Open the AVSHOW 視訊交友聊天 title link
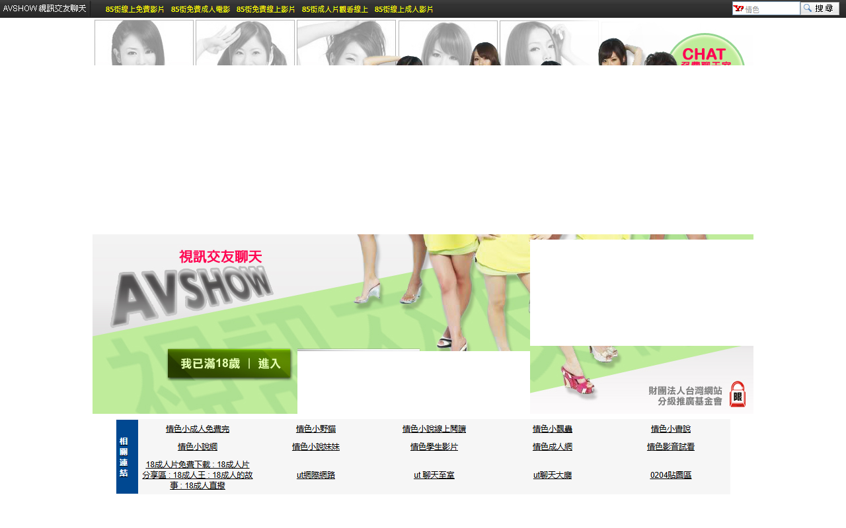 44,9
